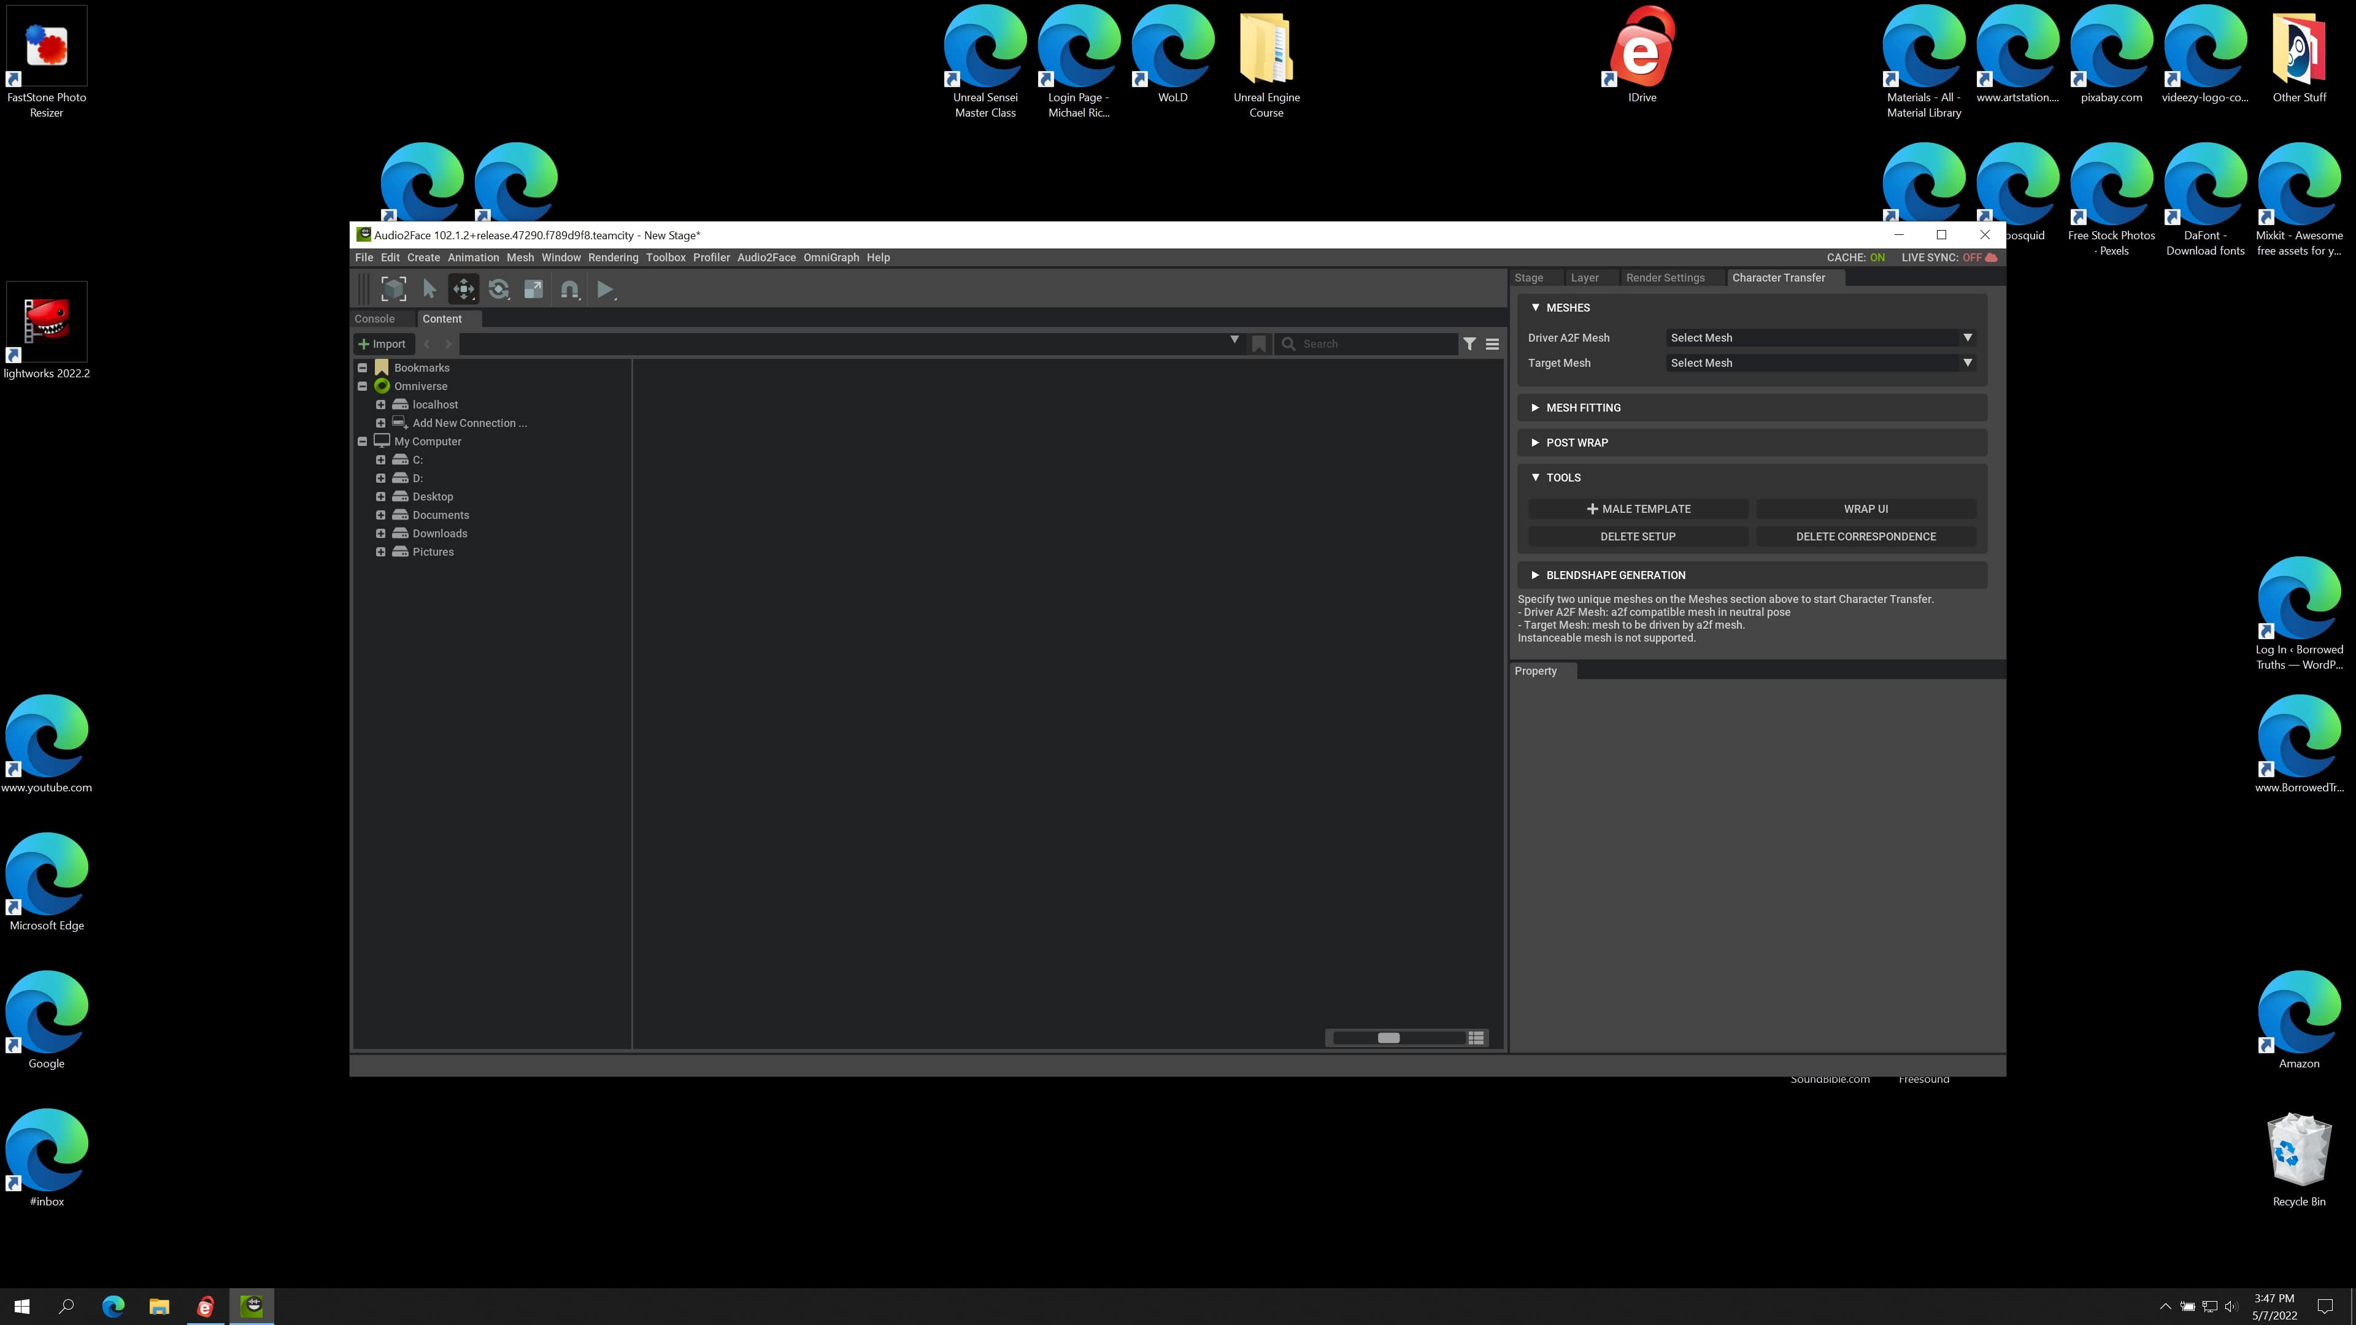
Task: Click the arrow Select tool
Action: 429,290
